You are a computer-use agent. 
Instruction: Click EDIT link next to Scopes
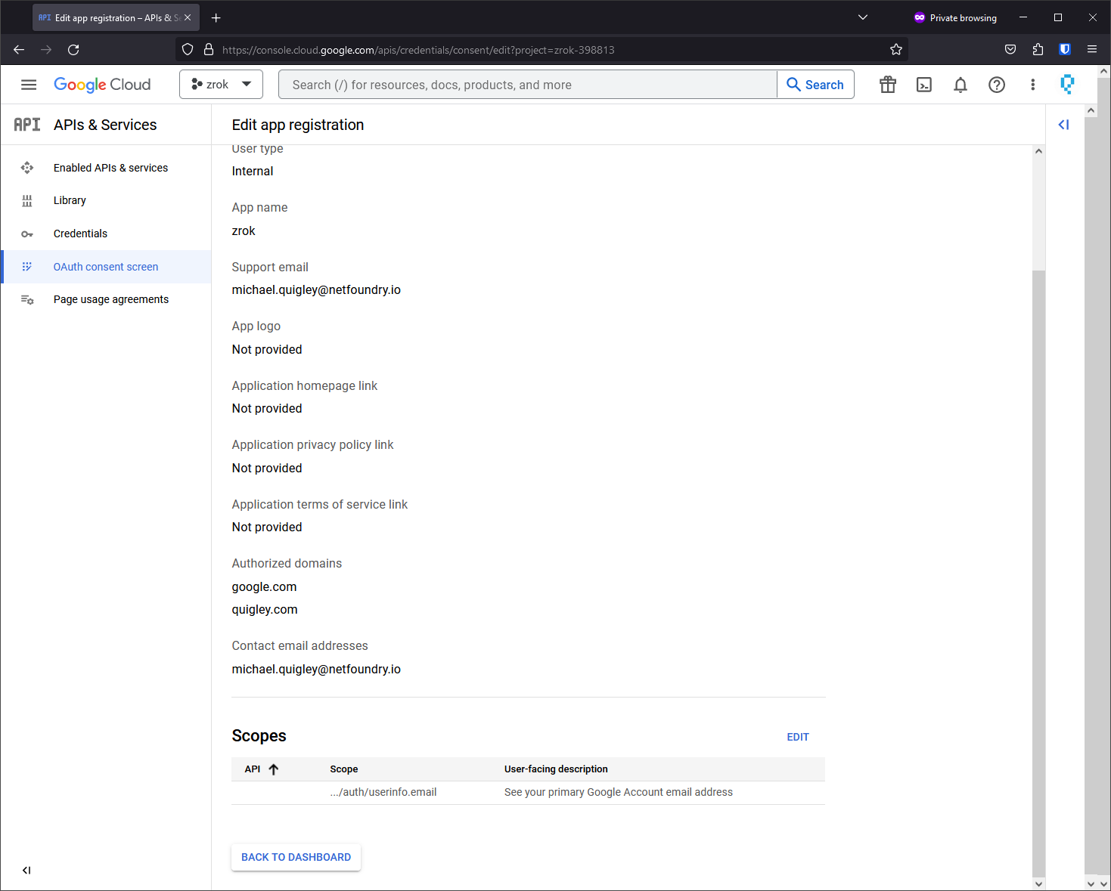click(797, 737)
